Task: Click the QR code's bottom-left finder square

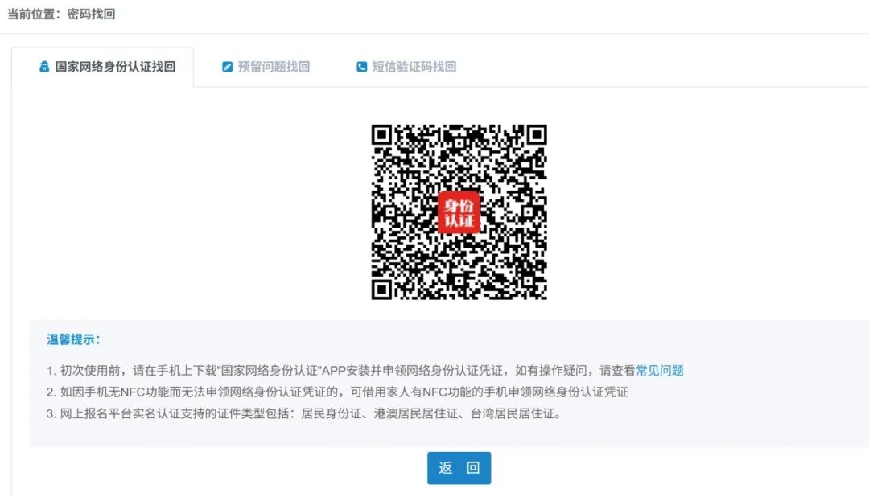Action: 381,290
